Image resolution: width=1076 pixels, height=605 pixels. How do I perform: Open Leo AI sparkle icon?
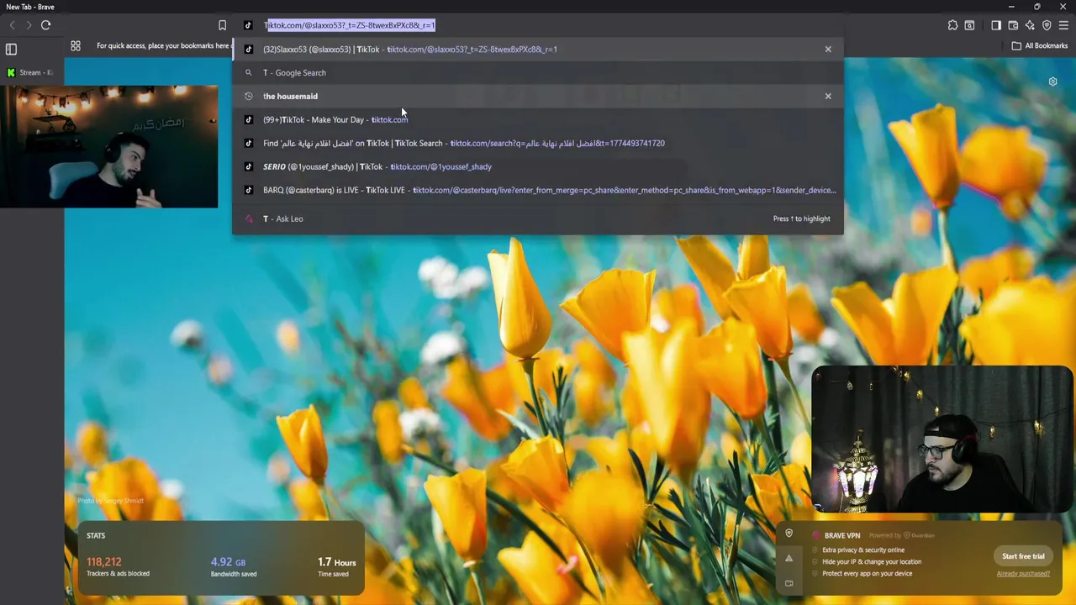tap(1030, 25)
